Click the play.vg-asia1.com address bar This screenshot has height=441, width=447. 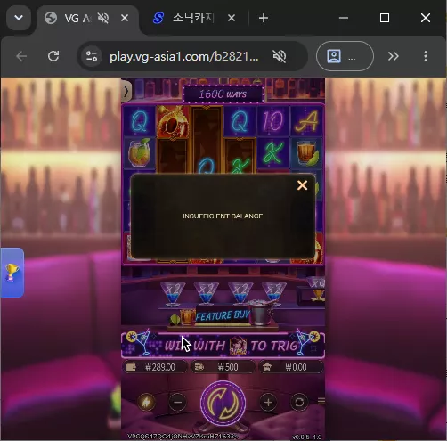tap(184, 56)
